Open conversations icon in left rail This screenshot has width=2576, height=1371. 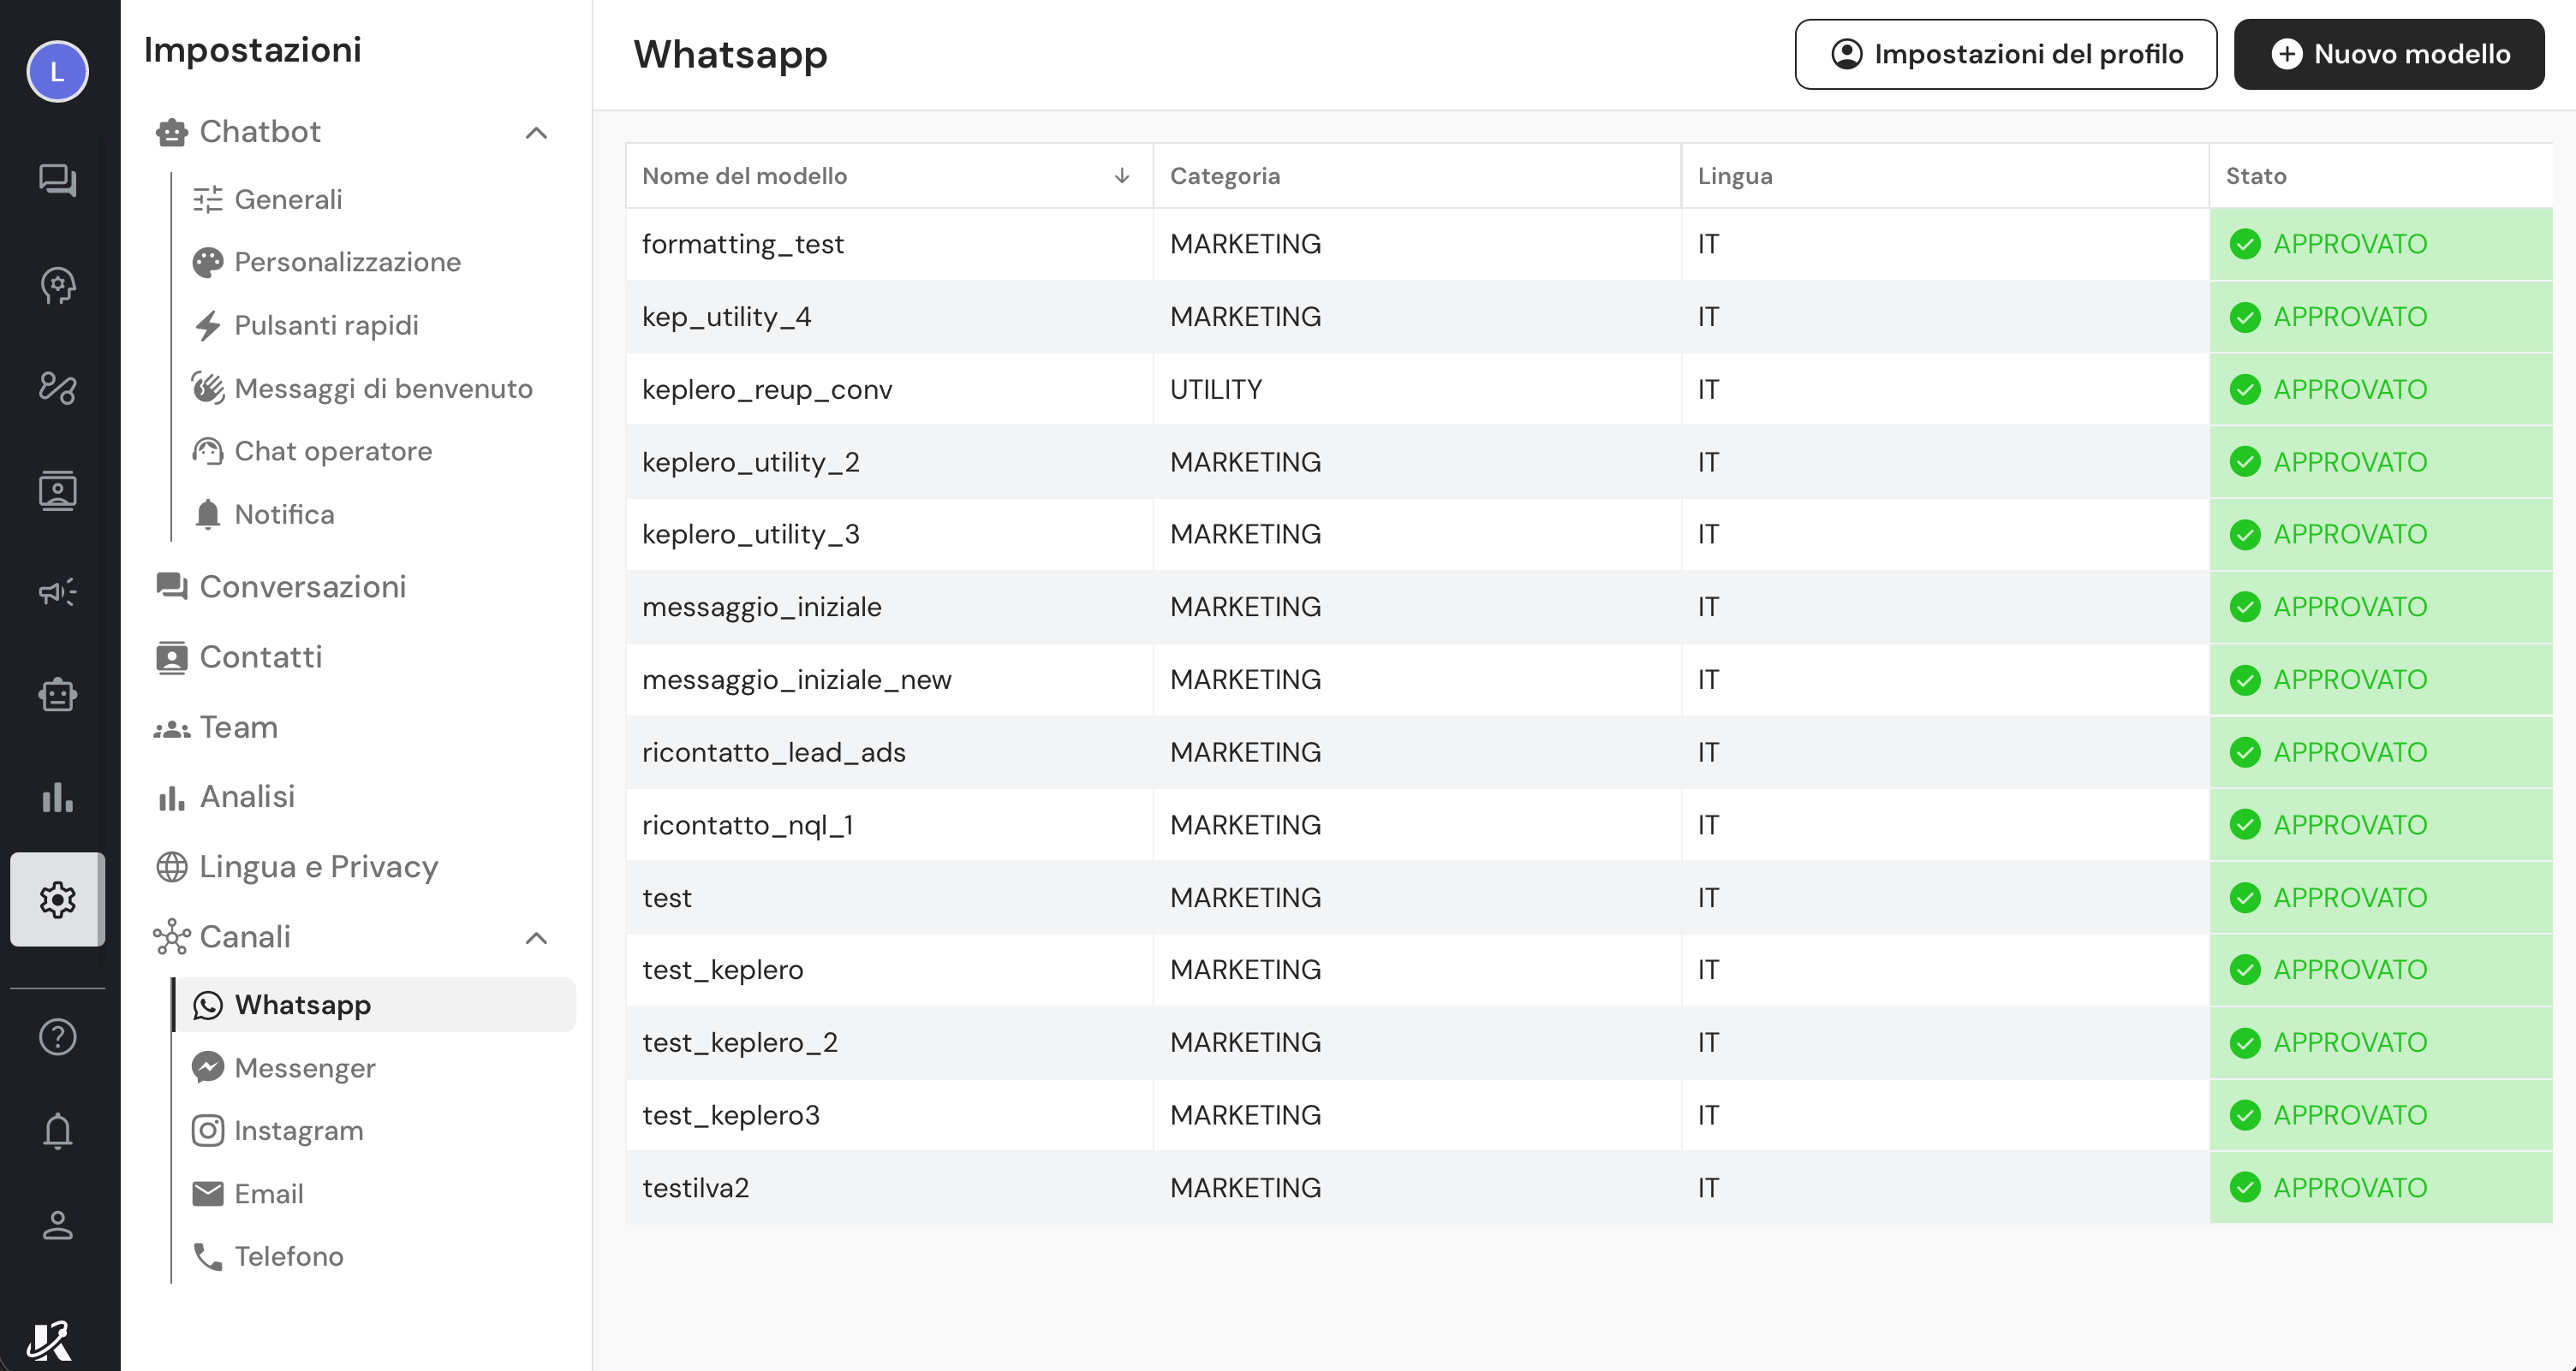click(x=57, y=181)
